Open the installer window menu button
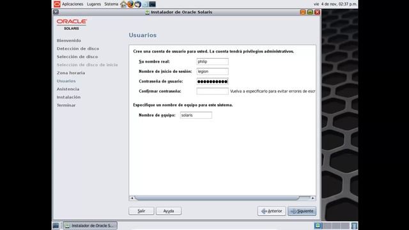 pos(56,12)
